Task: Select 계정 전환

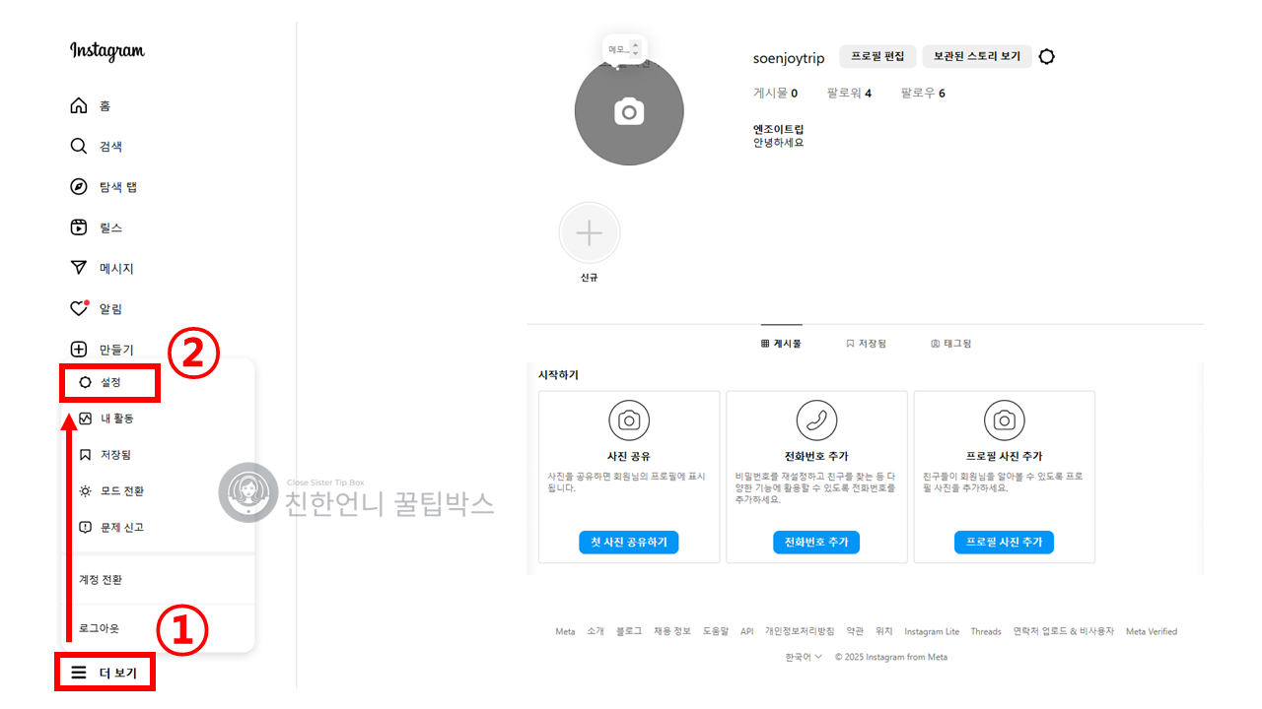Action: (101, 580)
